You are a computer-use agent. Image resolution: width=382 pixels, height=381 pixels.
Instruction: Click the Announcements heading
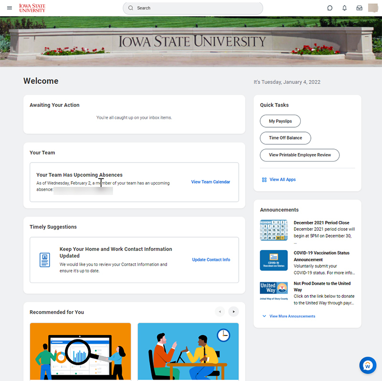point(279,210)
